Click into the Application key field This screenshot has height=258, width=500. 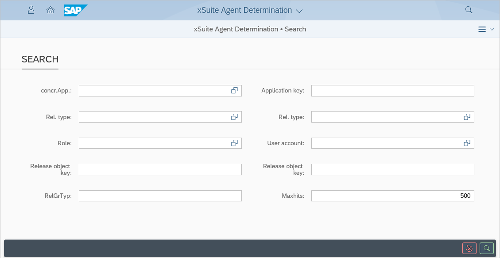pyautogui.click(x=392, y=91)
